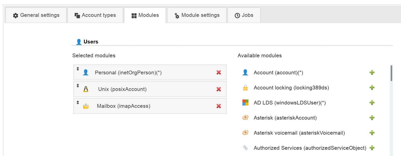Remove the Unix (posixAccount) module
Image resolution: width=401 pixels, height=156 pixels.
coord(218,89)
